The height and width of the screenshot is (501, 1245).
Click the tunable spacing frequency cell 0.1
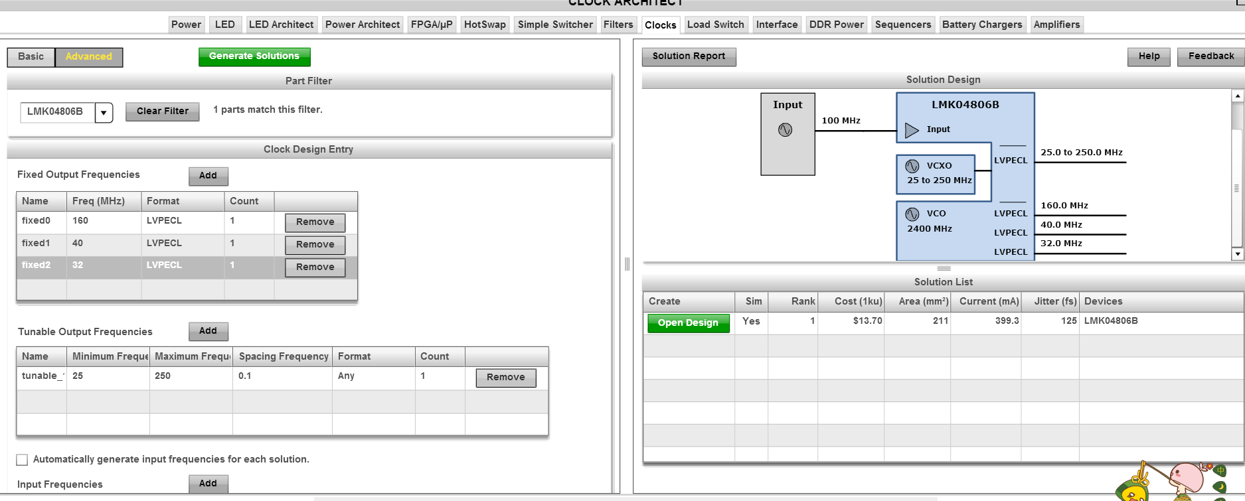click(282, 377)
